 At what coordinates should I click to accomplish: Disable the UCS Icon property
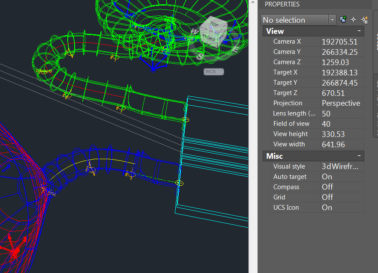[327, 207]
